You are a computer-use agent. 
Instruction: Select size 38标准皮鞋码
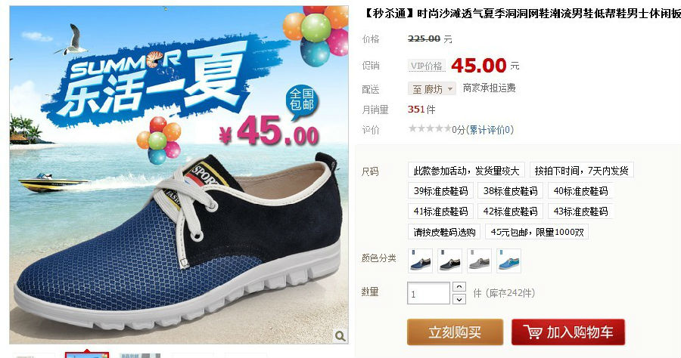pyautogui.click(x=510, y=191)
